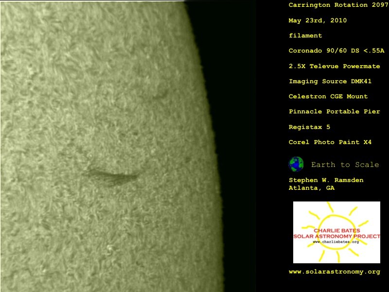Click the 'May 23rd, 2010' date text

click(318, 20)
